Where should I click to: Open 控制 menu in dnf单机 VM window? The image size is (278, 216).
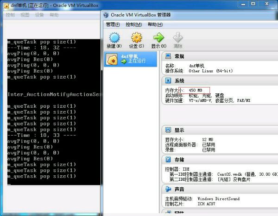pyautogui.click(x=10, y=15)
